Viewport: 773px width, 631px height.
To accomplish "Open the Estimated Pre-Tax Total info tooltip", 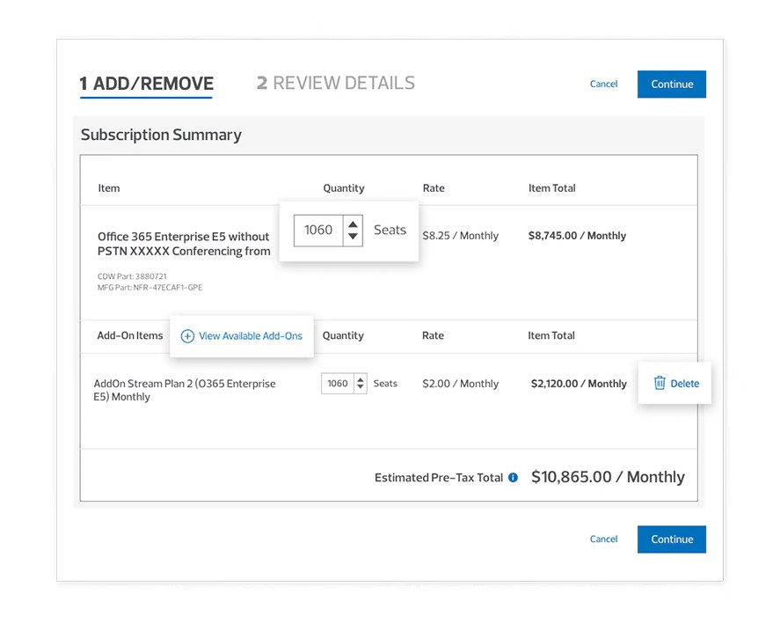I will [x=513, y=478].
